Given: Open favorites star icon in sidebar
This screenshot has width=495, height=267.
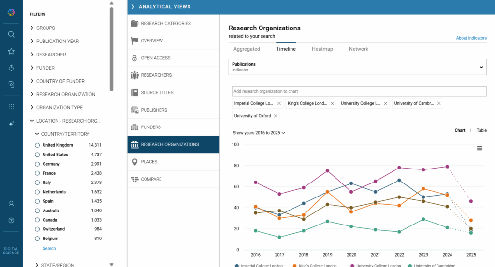Looking at the screenshot, I should click(x=11, y=51).
